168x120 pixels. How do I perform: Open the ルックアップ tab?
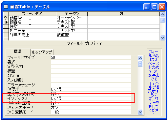42,52
